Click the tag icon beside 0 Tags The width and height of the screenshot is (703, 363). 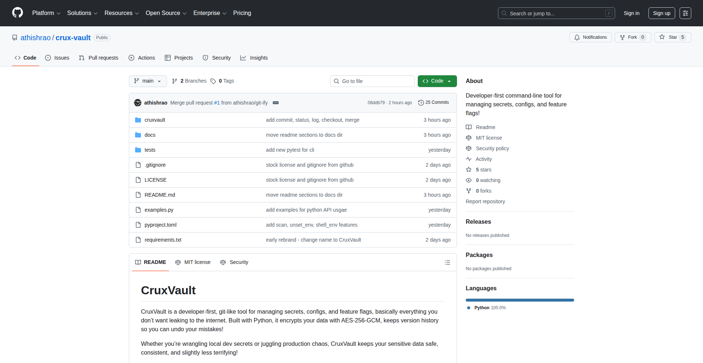point(213,81)
